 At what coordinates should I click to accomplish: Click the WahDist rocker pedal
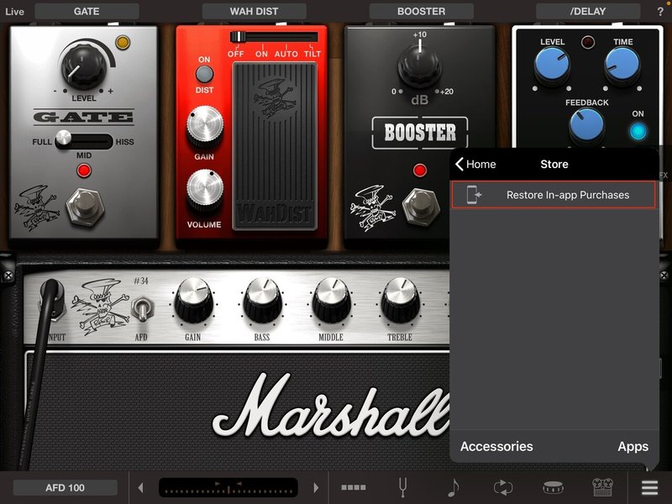pos(275,146)
